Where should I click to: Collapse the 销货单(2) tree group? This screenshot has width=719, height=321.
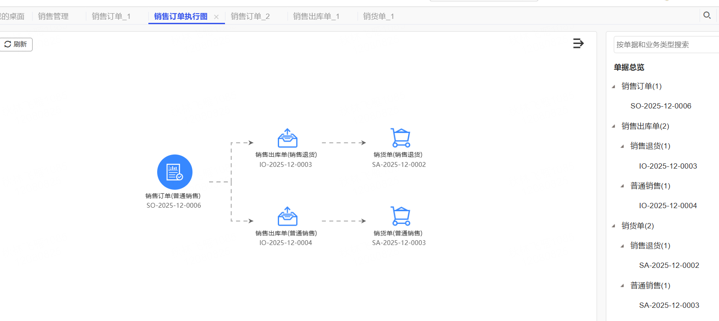pyautogui.click(x=614, y=226)
